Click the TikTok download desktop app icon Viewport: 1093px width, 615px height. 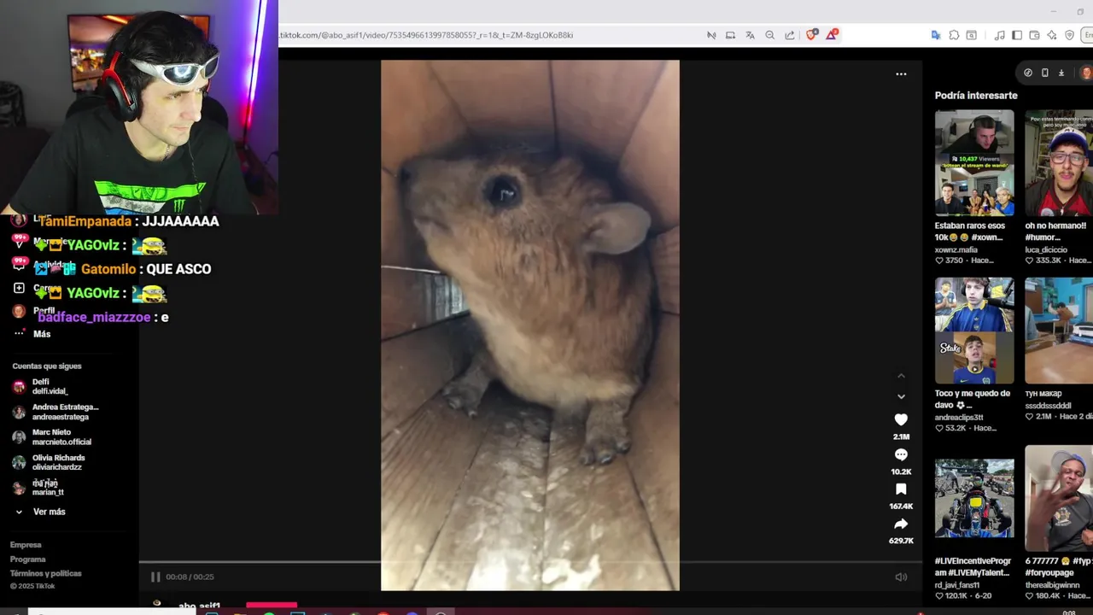point(1061,73)
